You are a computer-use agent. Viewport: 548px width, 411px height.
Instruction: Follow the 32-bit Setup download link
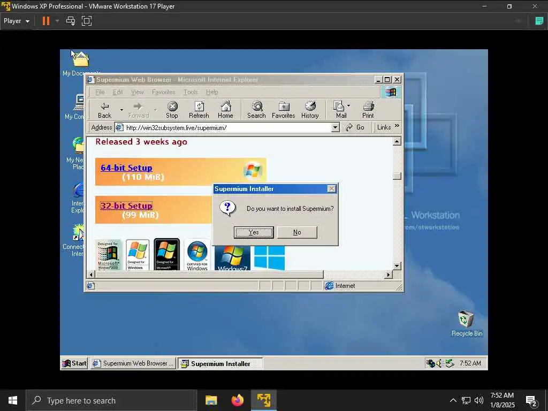[x=126, y=206]
